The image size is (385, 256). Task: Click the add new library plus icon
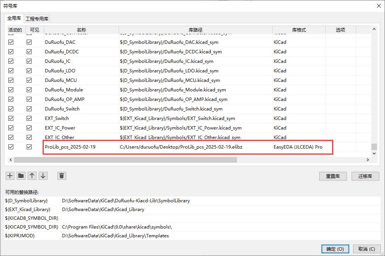point(10,176)
